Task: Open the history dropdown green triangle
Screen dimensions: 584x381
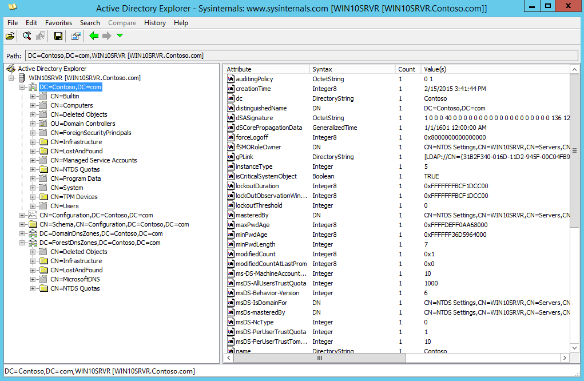Action: click(120, 35)
